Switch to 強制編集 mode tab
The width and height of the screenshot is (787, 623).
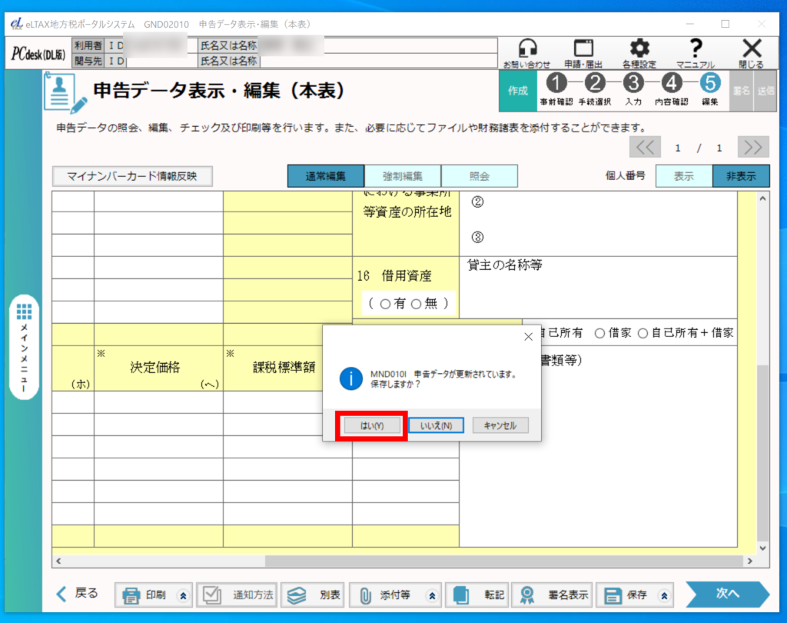(x=402, y=176)
